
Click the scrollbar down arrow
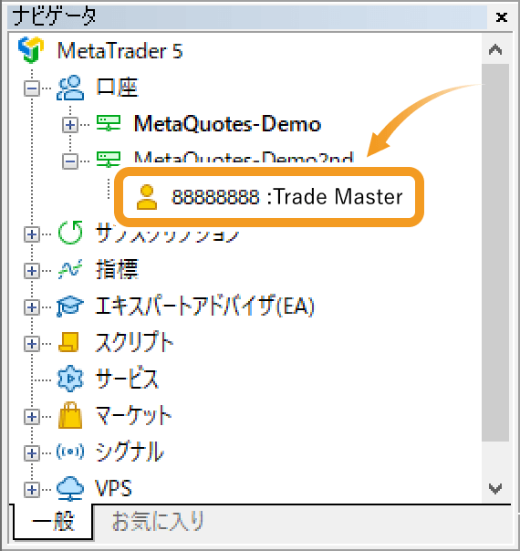495,488
